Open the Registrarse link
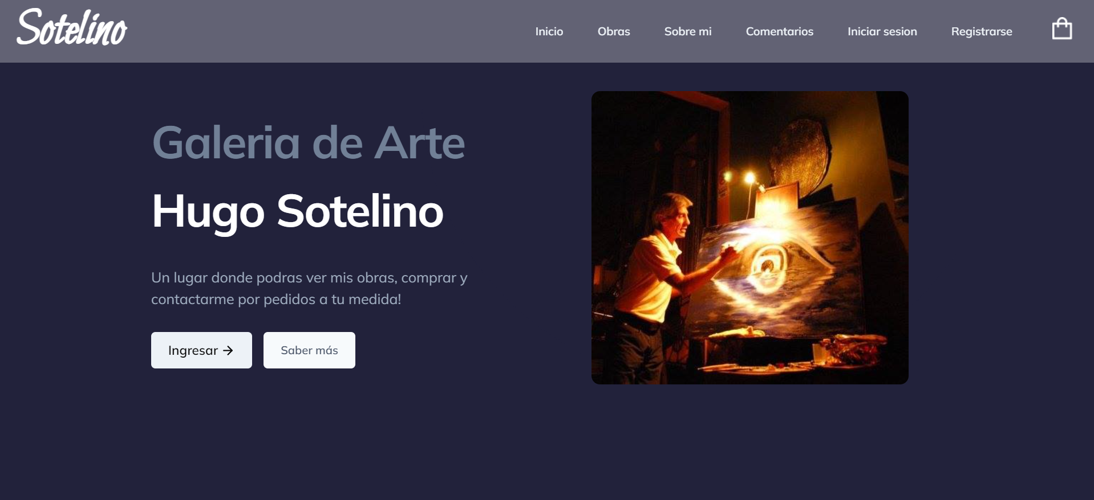 (981, 32)
